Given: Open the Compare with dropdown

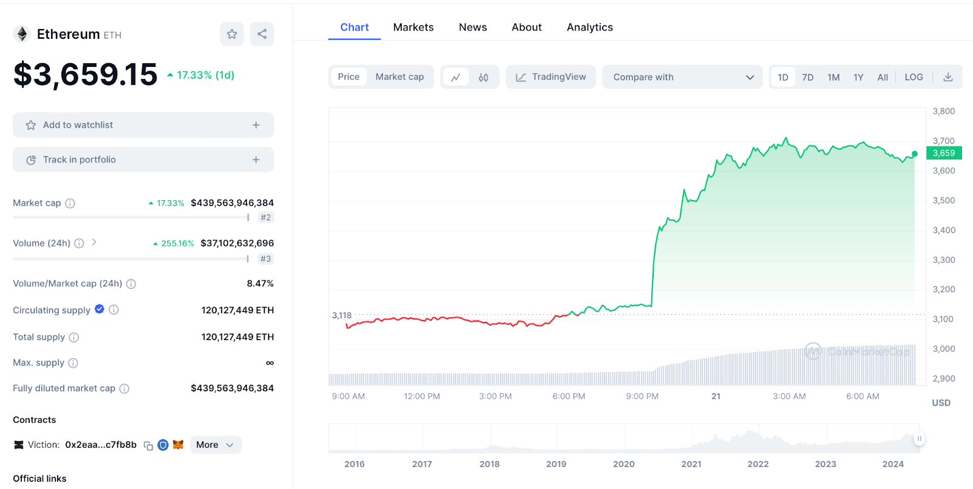Looking at the screenshot, I should (682, 77).
